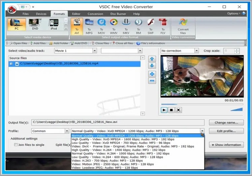Click the Output file path field
This screenshot has width=252, height=176.
point(118,122)
